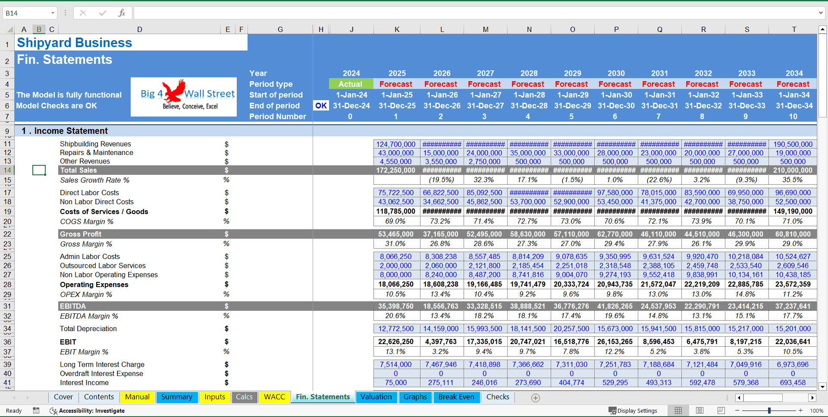
Task: Click the Select All corner triangle
Action: [9, 29]
